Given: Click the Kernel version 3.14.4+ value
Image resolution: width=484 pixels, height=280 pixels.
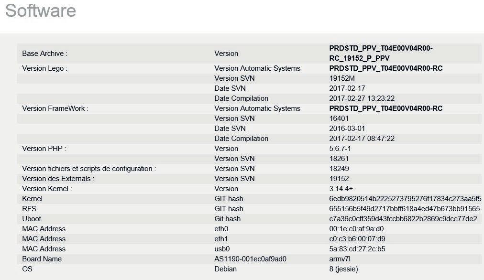Looking at the screenshot, I should (341, 188).
